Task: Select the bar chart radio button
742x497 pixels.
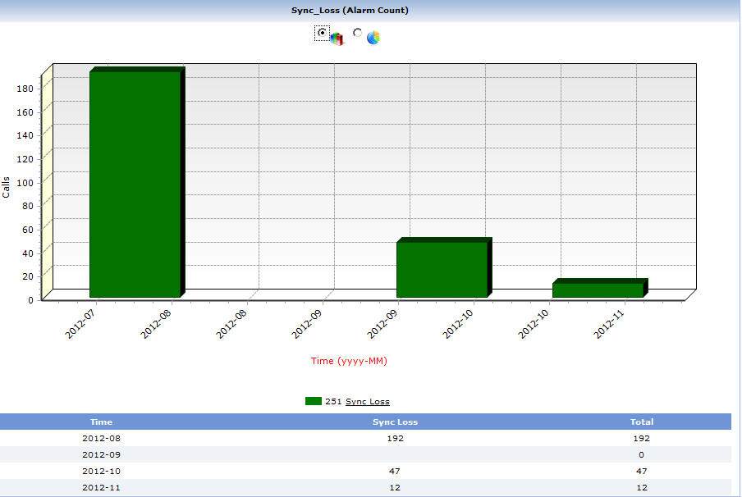Action: tap(322, 33)
